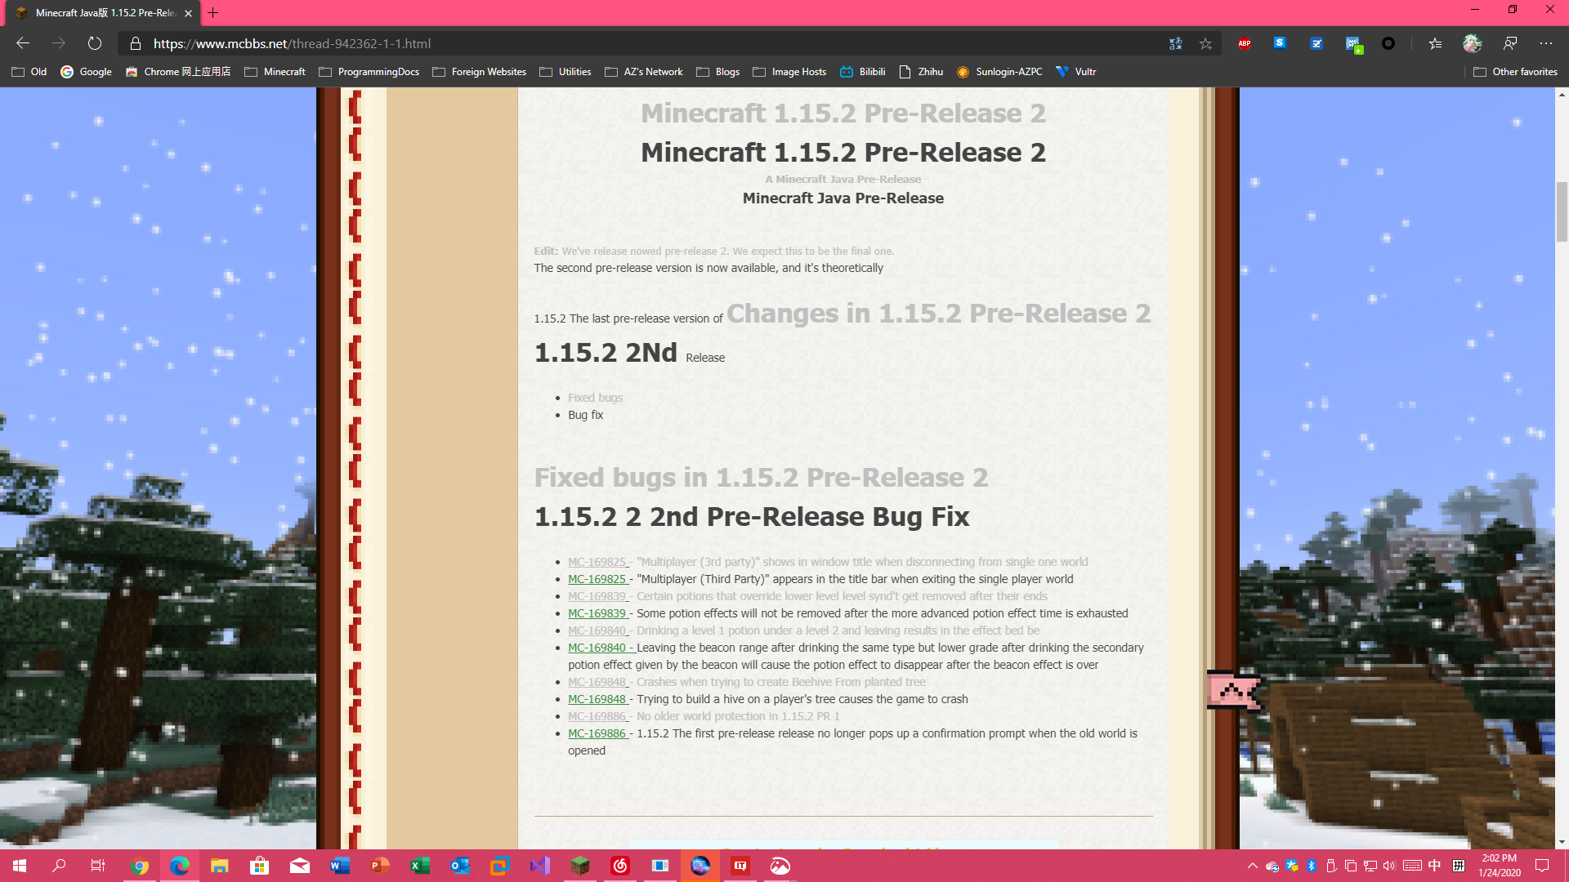This screenshot has height=882, width=1569.
Task: Open the Minecraft bookmarks folder
Action: pyautogui.click(x=275, y=72)
